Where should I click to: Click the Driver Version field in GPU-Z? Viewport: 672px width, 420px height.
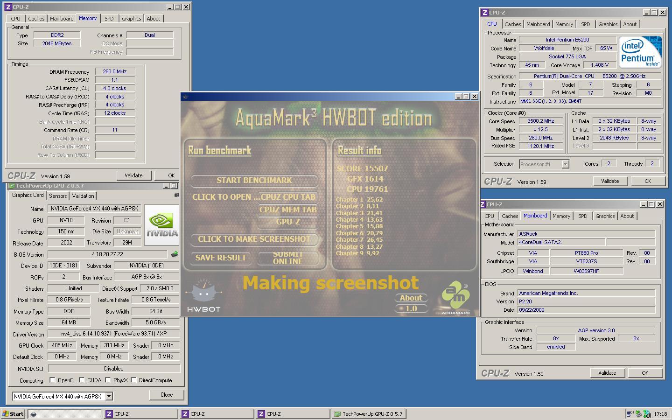pos(114,334)
